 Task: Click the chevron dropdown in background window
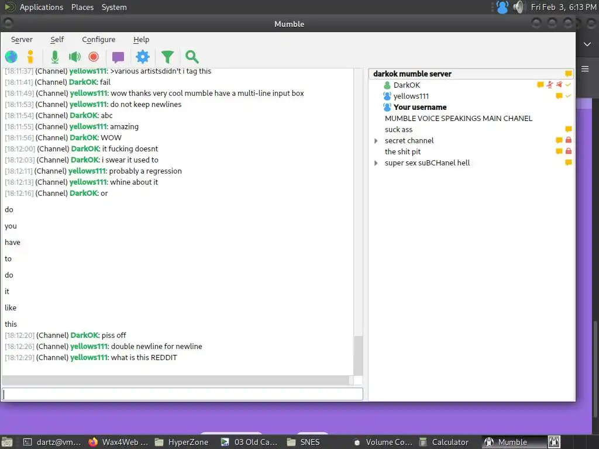click(x=587, y=44)
